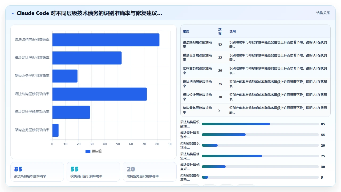Click the x-axis tick label 90
This screenshot has width=341, height=192.
[170, 144]
